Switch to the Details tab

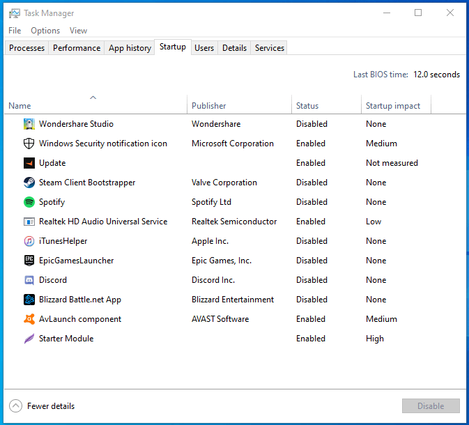(234, 48)
